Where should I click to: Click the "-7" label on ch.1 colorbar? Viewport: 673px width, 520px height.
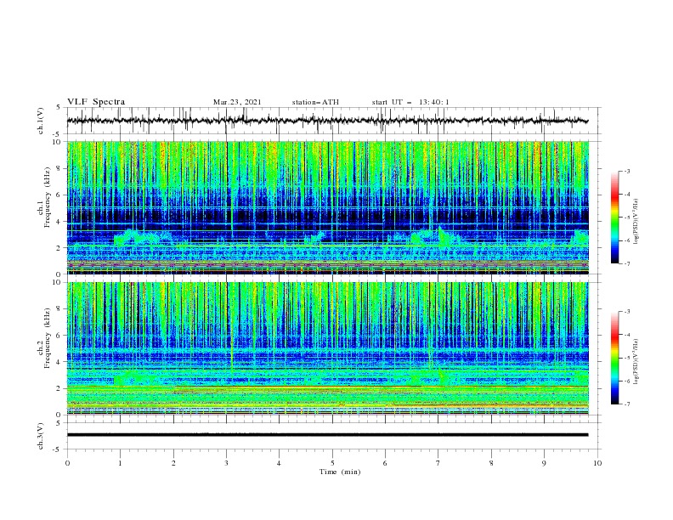coord(626,263)
